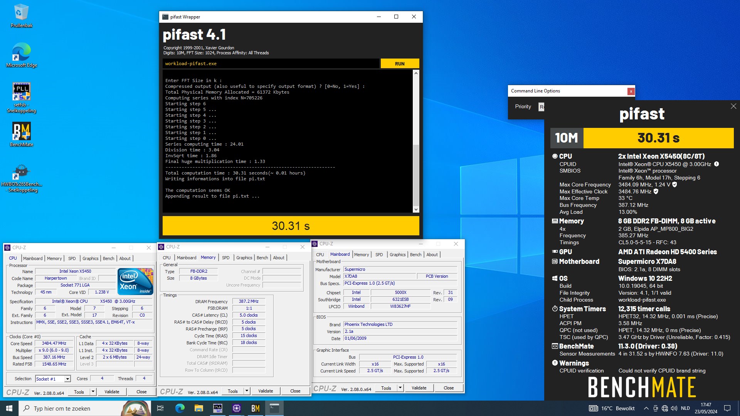Screen dimensions: 740x416
Task: Open the Prullenbak desktop icon
Action: pyautogui.click(x=21, y=15)
